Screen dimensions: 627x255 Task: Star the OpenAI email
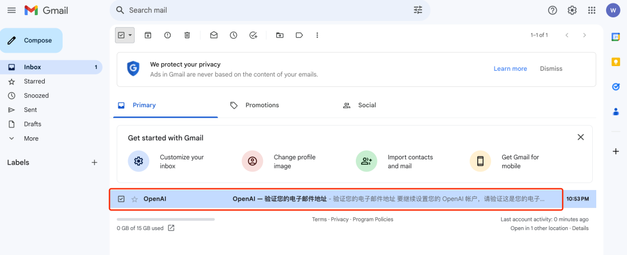point(135,199)
